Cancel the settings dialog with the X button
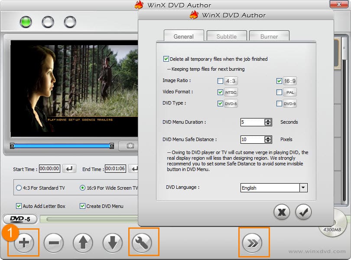351x260 pixels. point(282,212)
